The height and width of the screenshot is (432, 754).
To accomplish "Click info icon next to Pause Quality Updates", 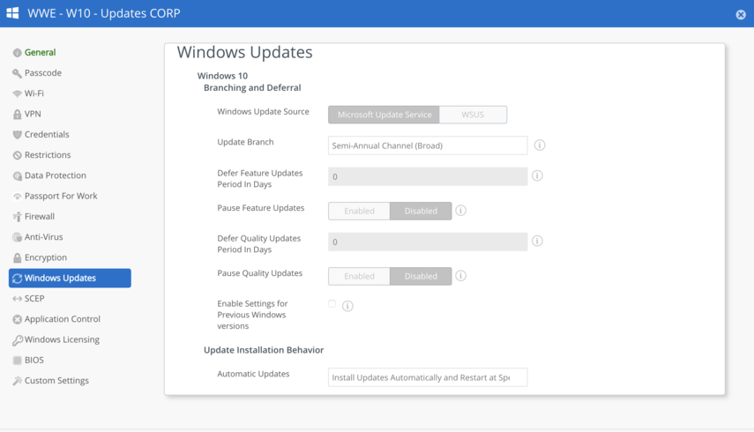I will click(x=460, y=276).
